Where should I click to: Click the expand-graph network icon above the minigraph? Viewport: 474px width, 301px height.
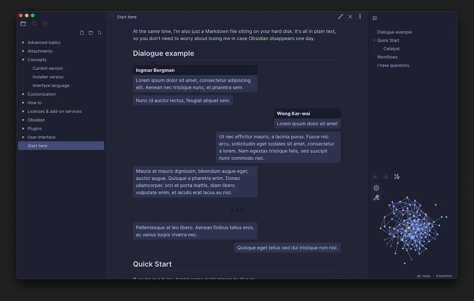pos(397,176)
